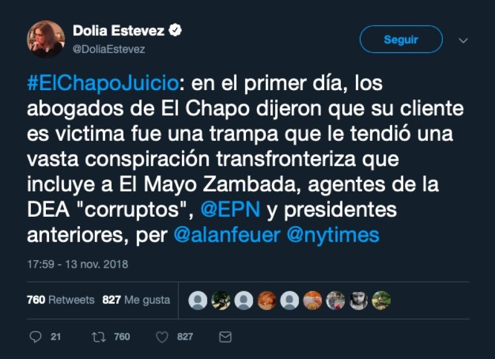This screenshot has height=359, width=495.
Task: View the list of 760 Retweets
Action: (60, 300)
